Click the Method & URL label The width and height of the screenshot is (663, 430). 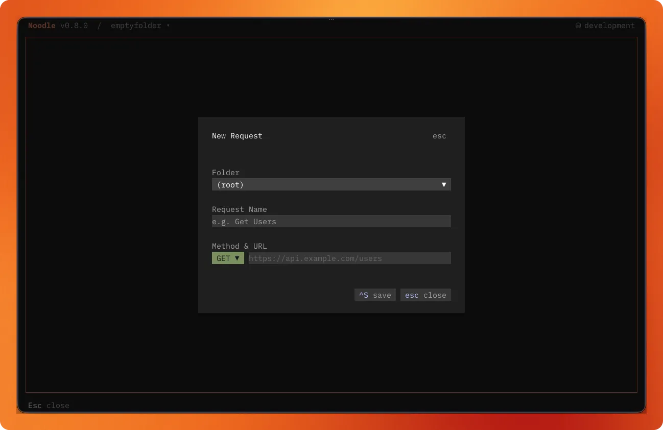(239, 246)
